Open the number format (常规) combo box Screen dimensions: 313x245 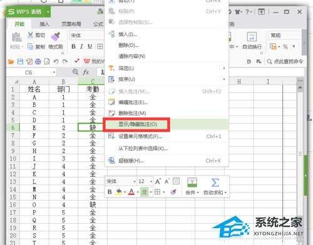(x=285, y=36)
